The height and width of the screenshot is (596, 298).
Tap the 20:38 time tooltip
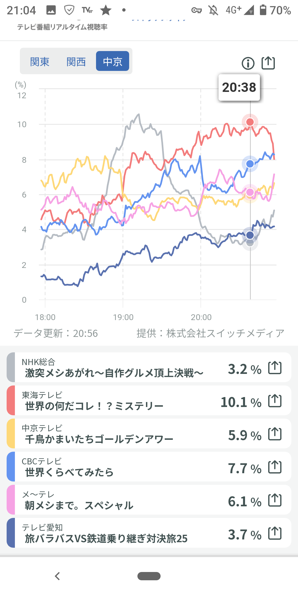pos(239,87)
